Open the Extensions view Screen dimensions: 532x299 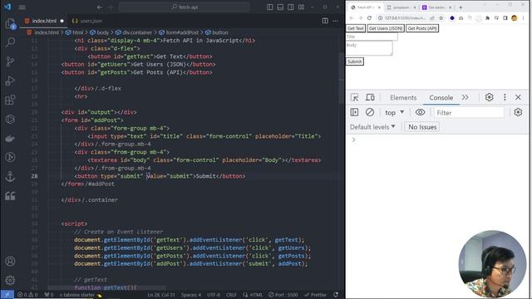10,100
